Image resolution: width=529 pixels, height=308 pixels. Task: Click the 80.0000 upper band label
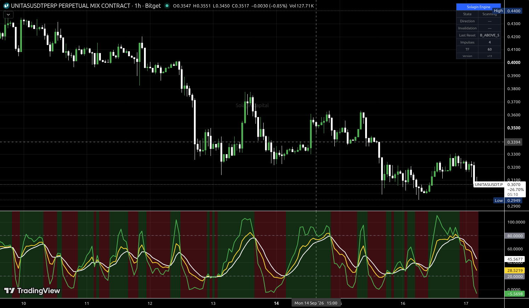coord(515,236)
